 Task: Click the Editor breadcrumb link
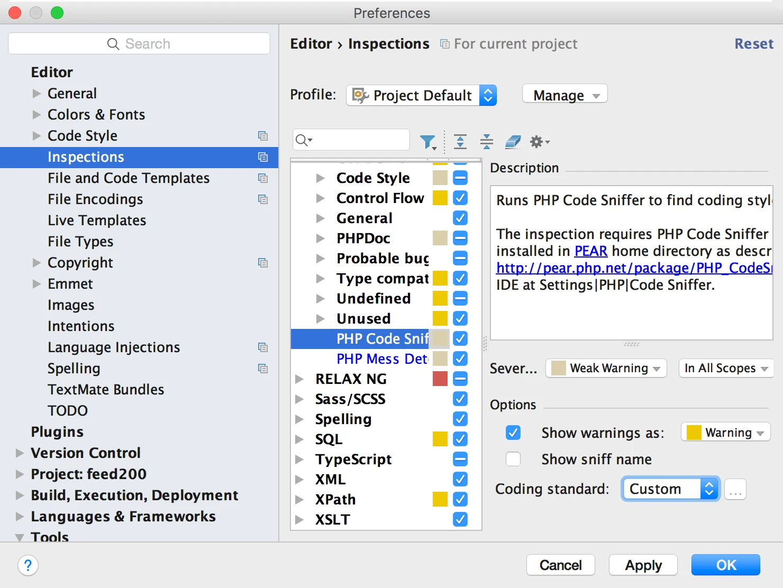pos(311,44)
